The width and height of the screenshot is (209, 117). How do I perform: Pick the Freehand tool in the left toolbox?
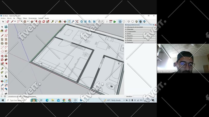6,35
